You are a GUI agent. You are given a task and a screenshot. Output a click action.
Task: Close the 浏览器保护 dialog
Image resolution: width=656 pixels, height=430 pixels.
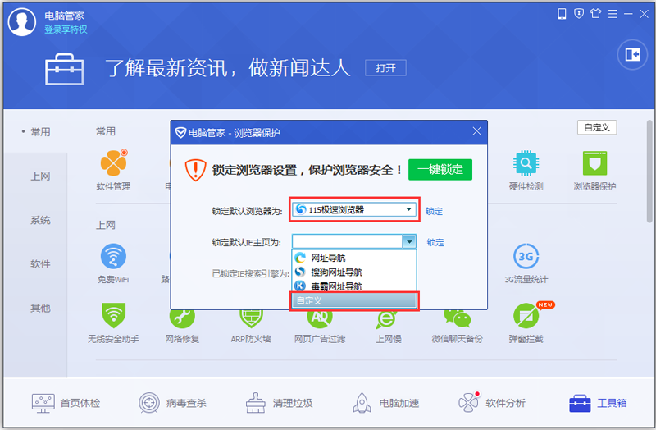tap(476, 131)
